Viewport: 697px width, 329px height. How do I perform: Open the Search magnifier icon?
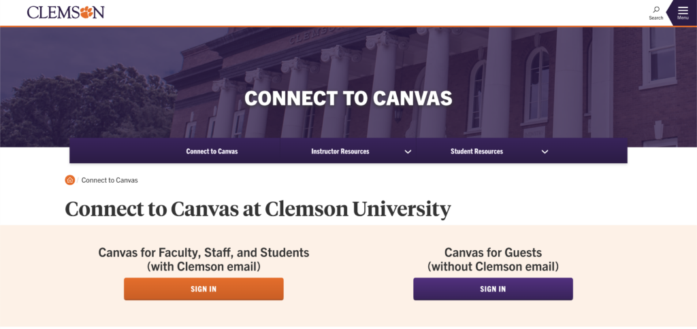point(655,10)
